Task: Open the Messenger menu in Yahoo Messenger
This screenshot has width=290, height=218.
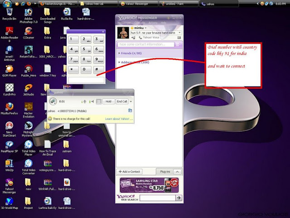Action: pyautogui.click(x=124, y=23)
